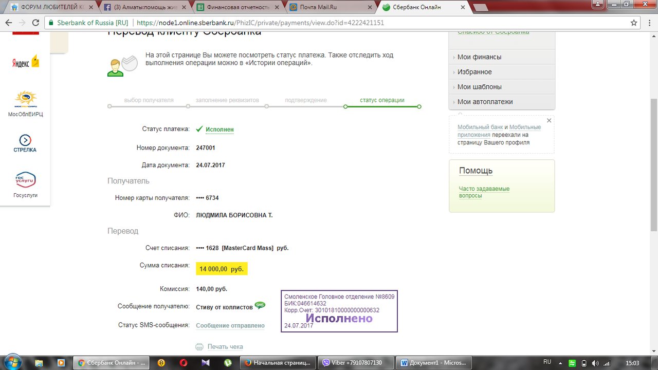Screen dimensions: 658x370
Task: Select the Сбербанк Онлайн tab
Action: pos(424,7)
